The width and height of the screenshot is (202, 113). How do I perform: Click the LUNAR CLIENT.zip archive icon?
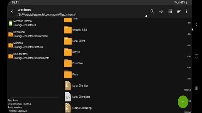68,108
